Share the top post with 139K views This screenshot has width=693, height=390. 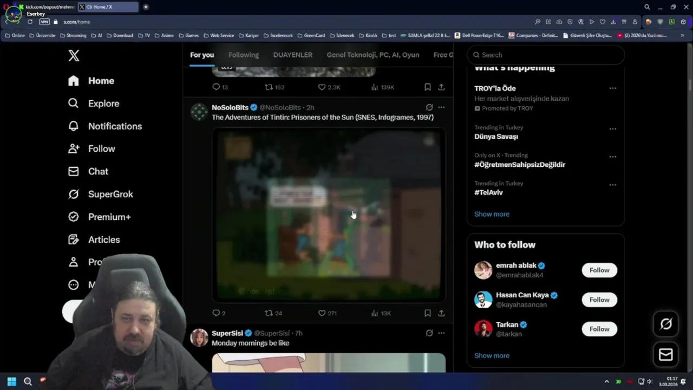point(441,87)
